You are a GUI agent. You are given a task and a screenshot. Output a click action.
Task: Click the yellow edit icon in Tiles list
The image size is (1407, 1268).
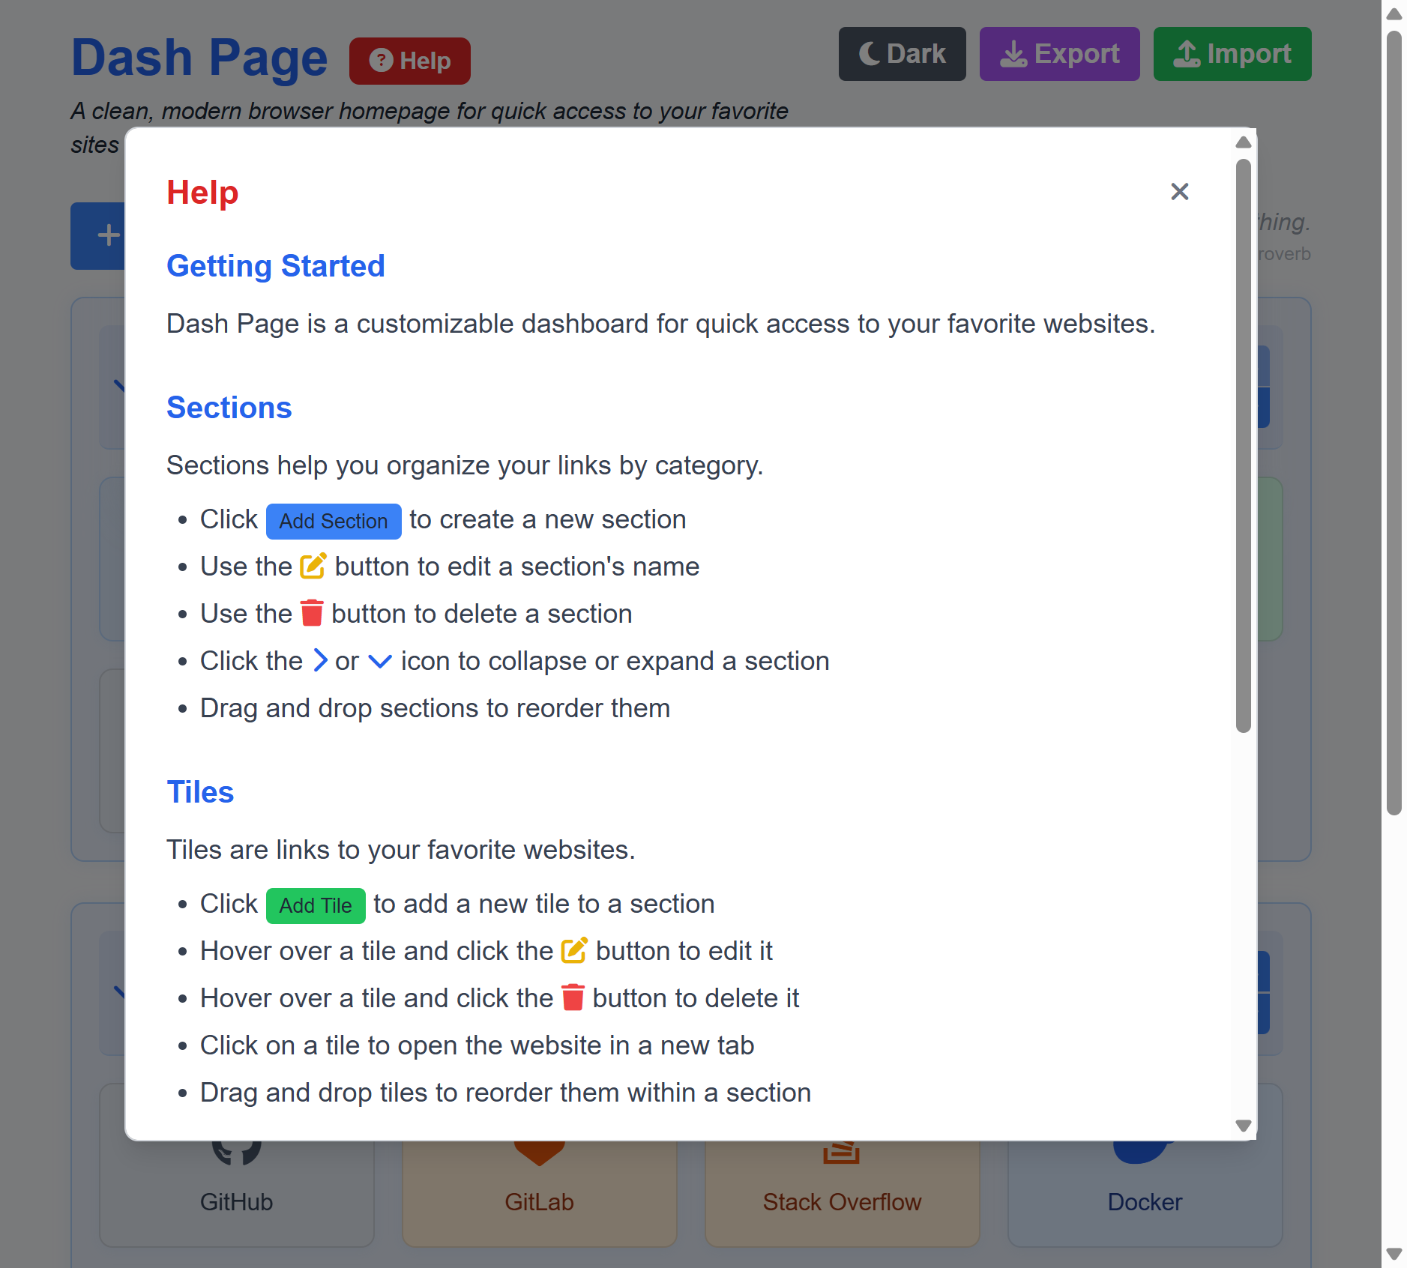(x=574, y=950)
